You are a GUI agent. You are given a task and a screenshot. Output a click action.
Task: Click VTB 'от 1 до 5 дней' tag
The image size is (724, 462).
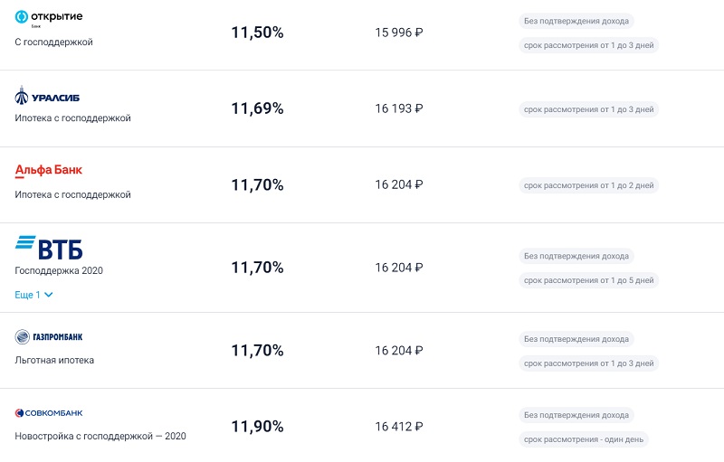point(588,280)
